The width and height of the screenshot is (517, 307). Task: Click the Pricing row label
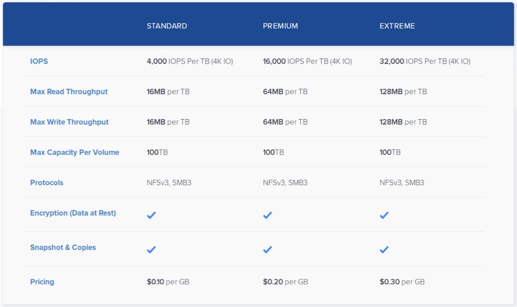42,282
